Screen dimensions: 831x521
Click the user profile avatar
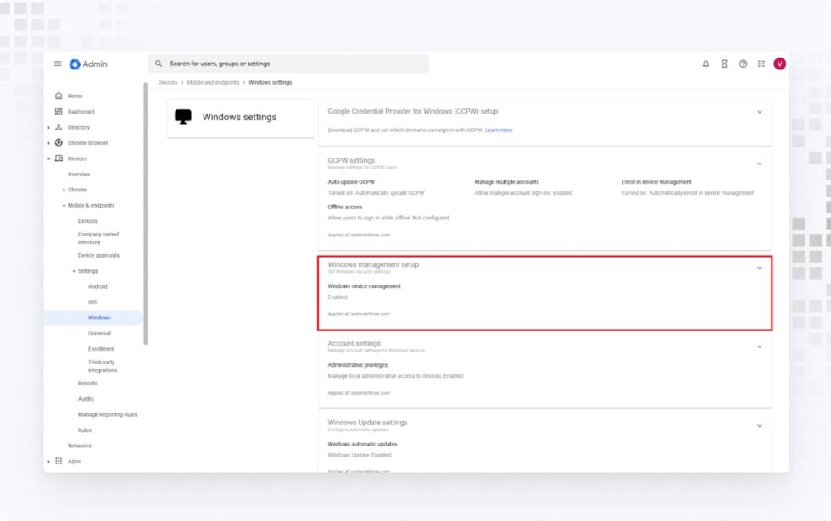779,63
